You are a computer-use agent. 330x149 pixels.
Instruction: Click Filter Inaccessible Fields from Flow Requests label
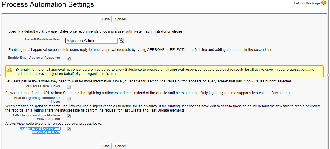(37, 117)
